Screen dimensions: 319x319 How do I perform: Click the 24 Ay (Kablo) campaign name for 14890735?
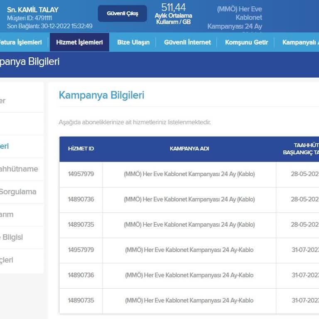tap(189, 224)
